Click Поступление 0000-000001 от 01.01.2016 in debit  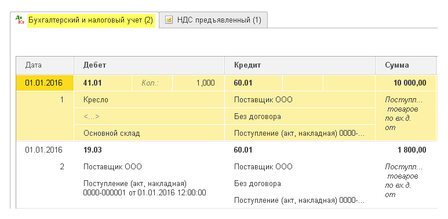click(144, 188)
